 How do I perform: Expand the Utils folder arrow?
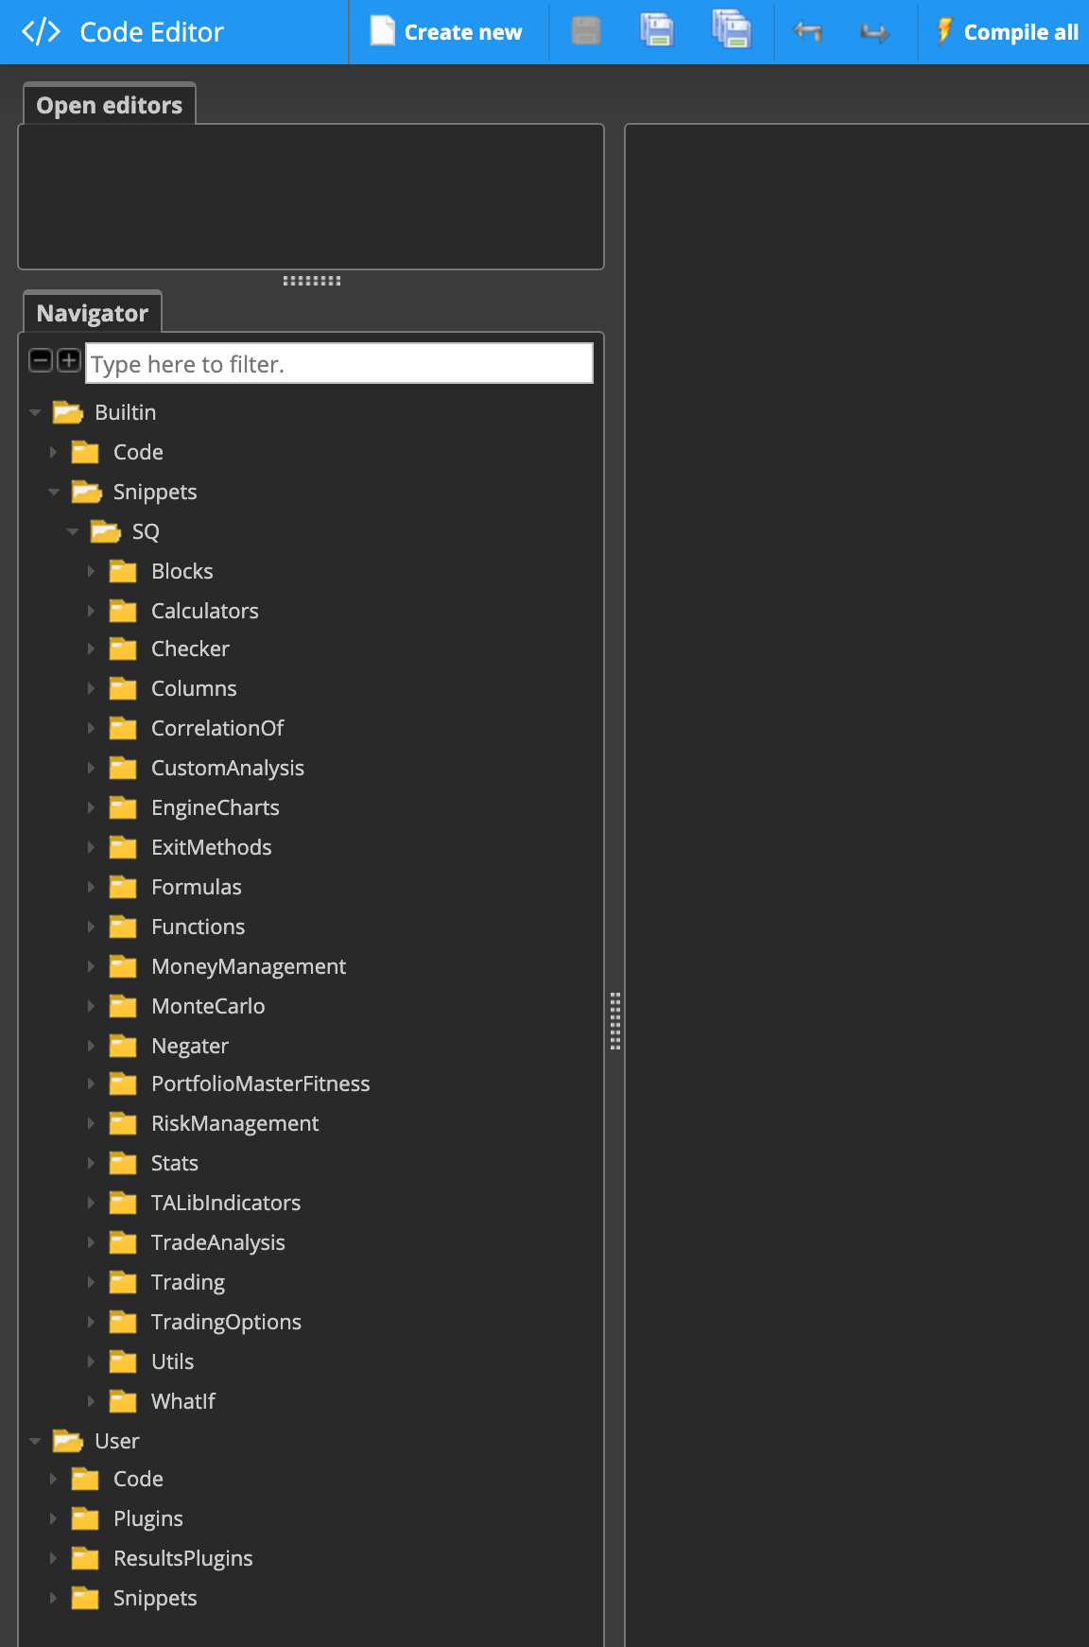(x=91, y=1361)
